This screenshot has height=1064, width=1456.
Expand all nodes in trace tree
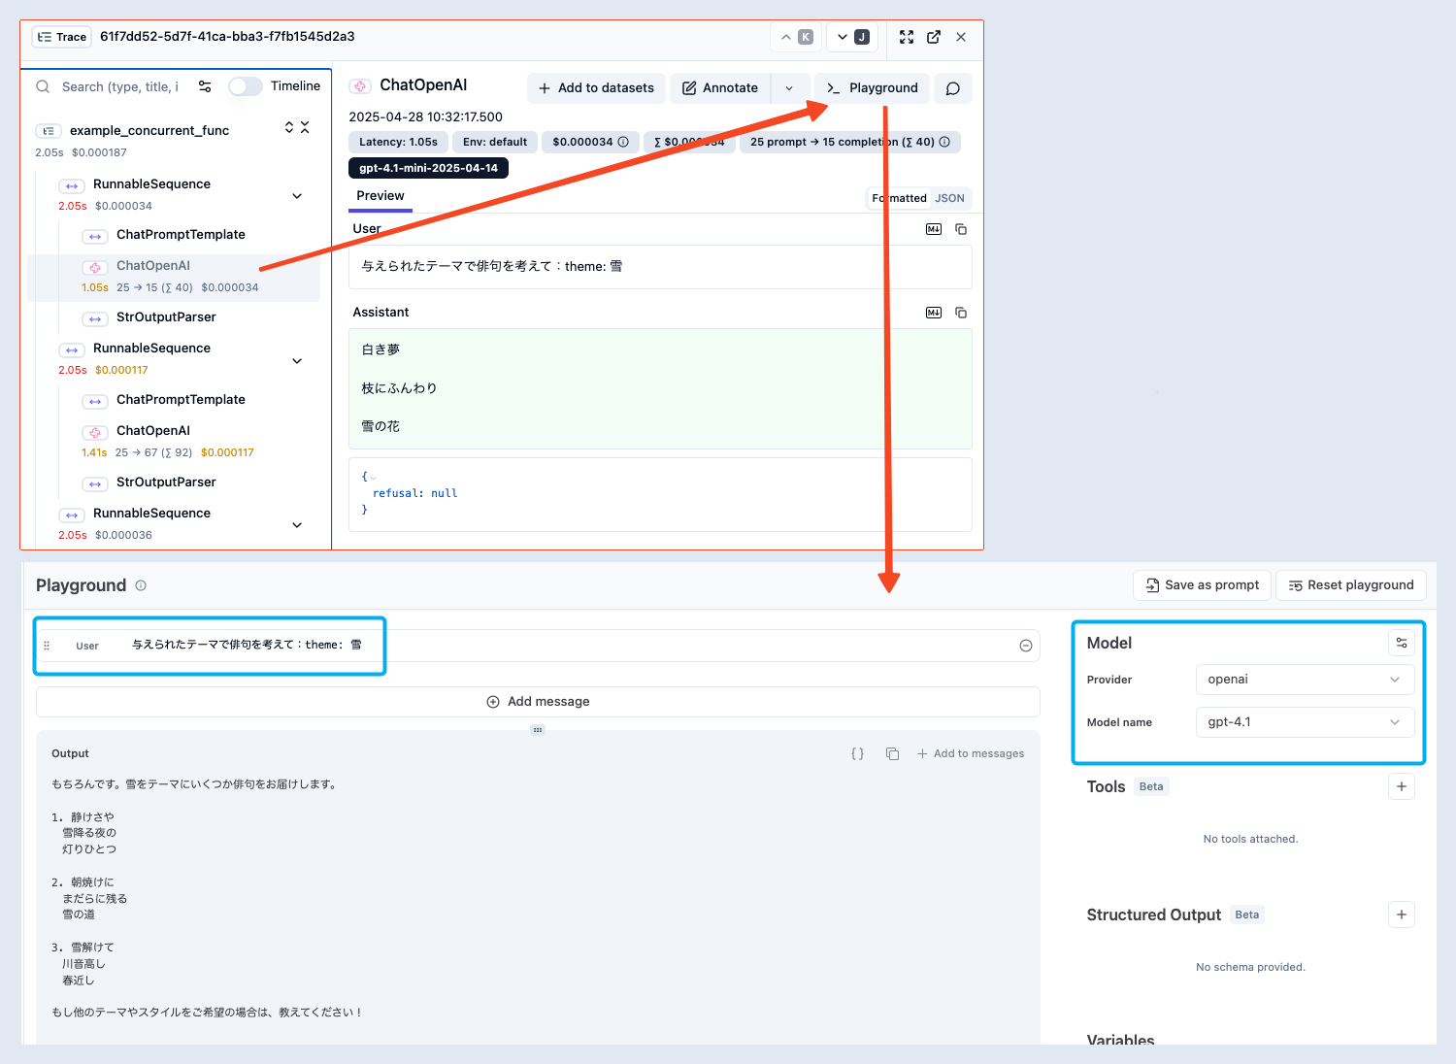(288, 127)
